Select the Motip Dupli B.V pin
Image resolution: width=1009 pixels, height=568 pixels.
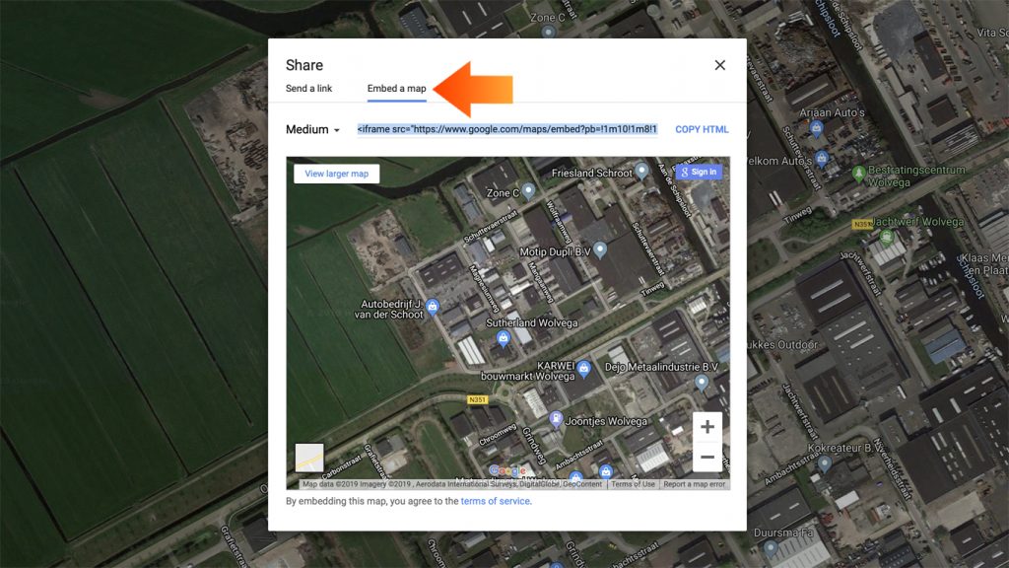[600, 249]
